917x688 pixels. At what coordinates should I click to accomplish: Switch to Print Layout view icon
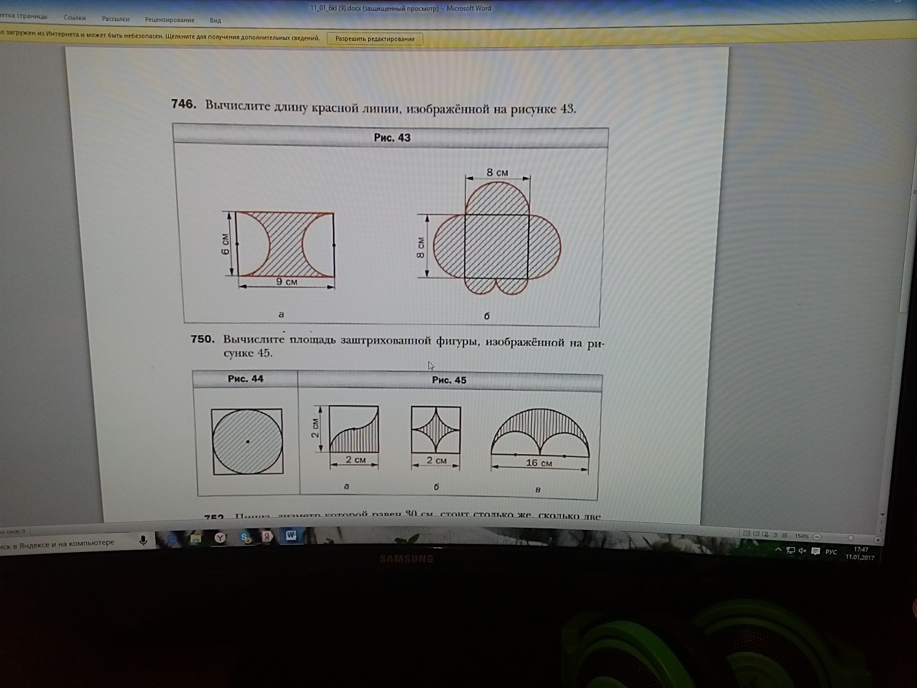(x=746, y=534)
